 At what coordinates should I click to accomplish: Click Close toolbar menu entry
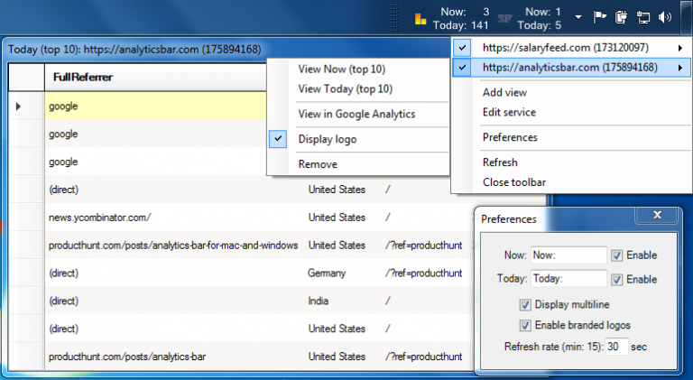point(513,182)
